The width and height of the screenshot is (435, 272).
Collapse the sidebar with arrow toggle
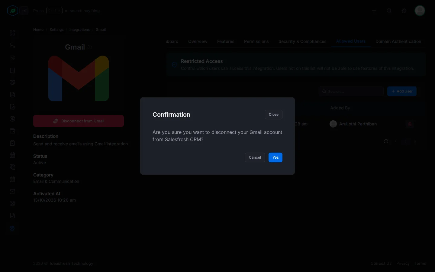pos(24,11)
